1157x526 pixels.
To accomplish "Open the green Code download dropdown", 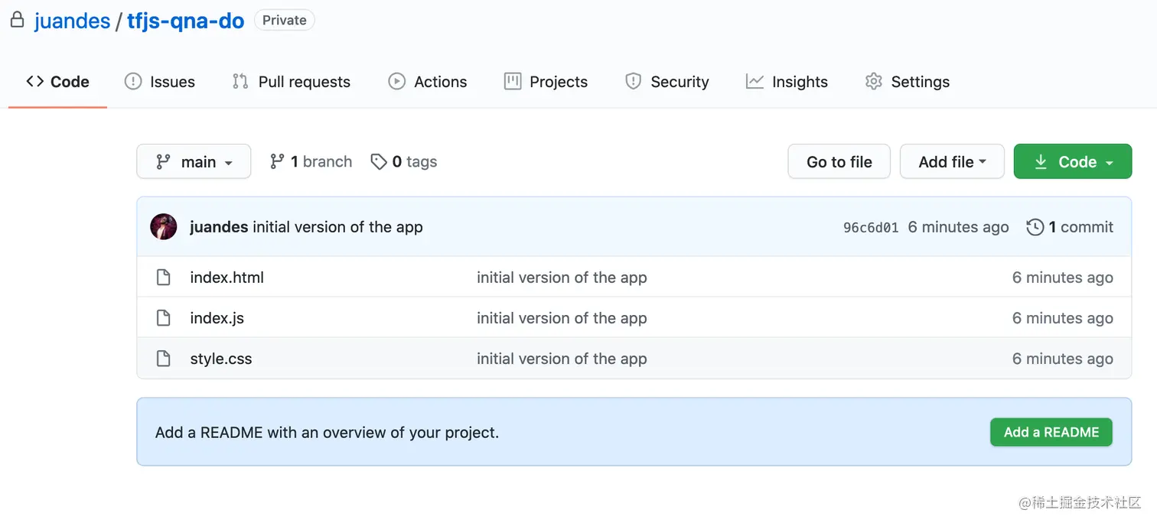I will point(1072,161).
